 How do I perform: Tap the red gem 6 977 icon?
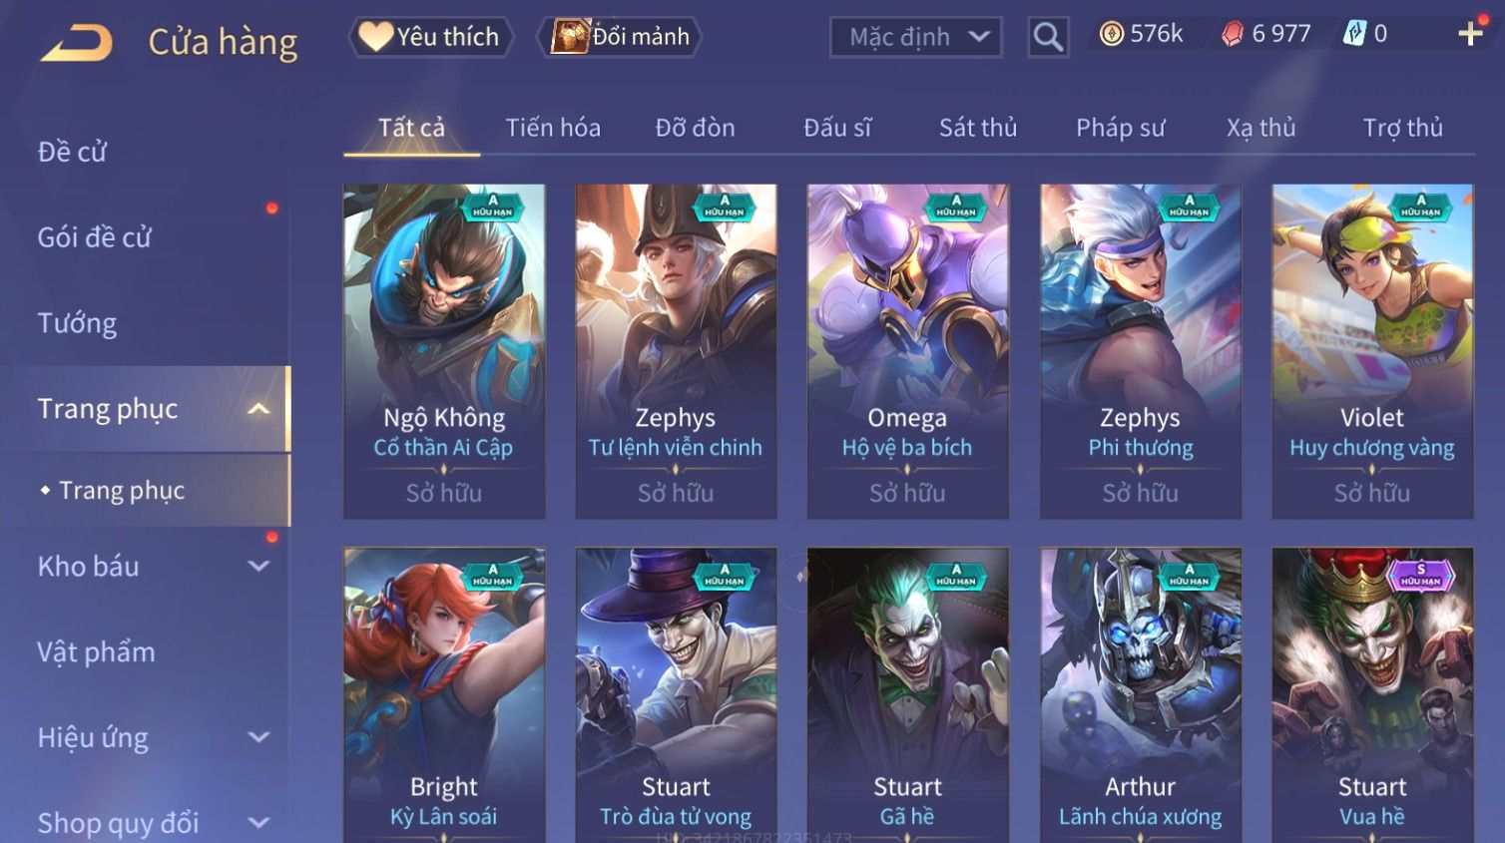pos(1233,34)
